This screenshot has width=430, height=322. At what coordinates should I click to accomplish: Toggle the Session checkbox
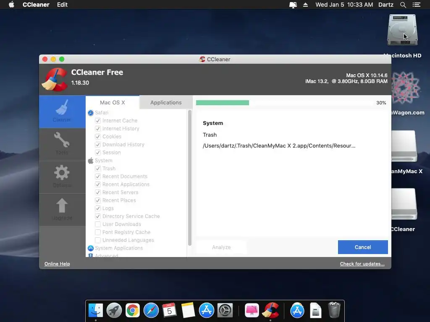click(97, 153)
